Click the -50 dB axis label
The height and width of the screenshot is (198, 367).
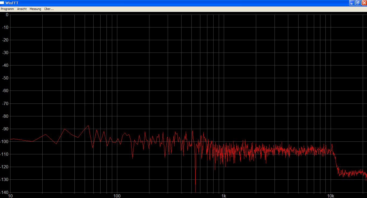5,78
